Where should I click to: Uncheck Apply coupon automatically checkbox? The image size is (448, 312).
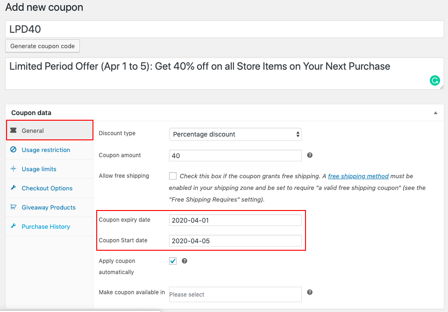tap(173, 261)
